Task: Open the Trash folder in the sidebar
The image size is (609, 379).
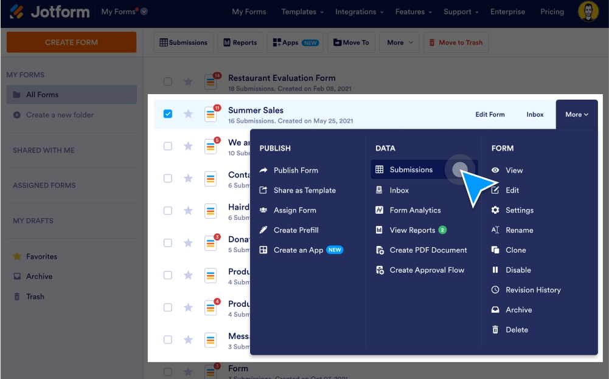Action: (x=35, y=296)
